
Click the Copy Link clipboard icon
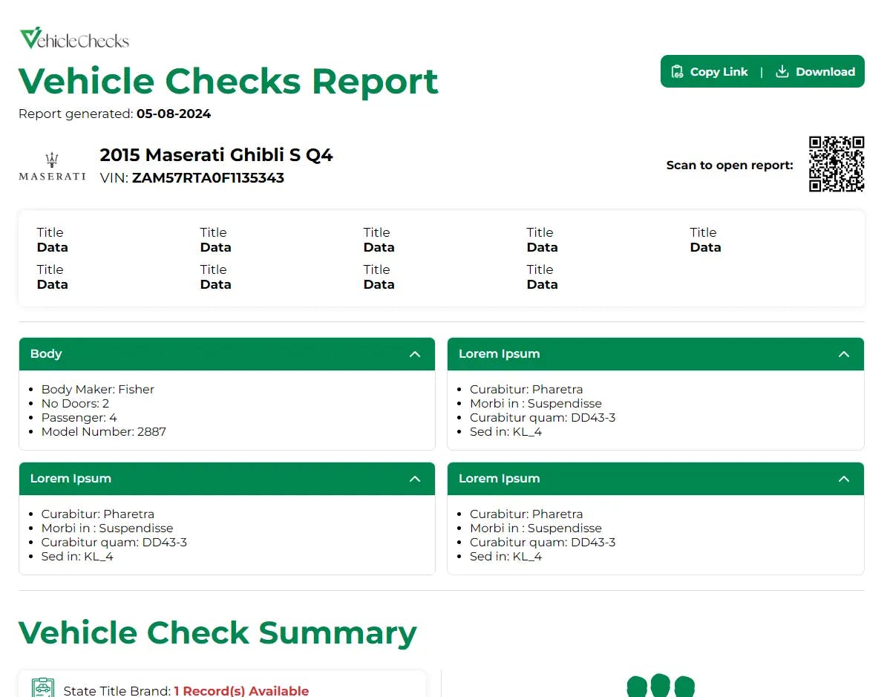676,71
